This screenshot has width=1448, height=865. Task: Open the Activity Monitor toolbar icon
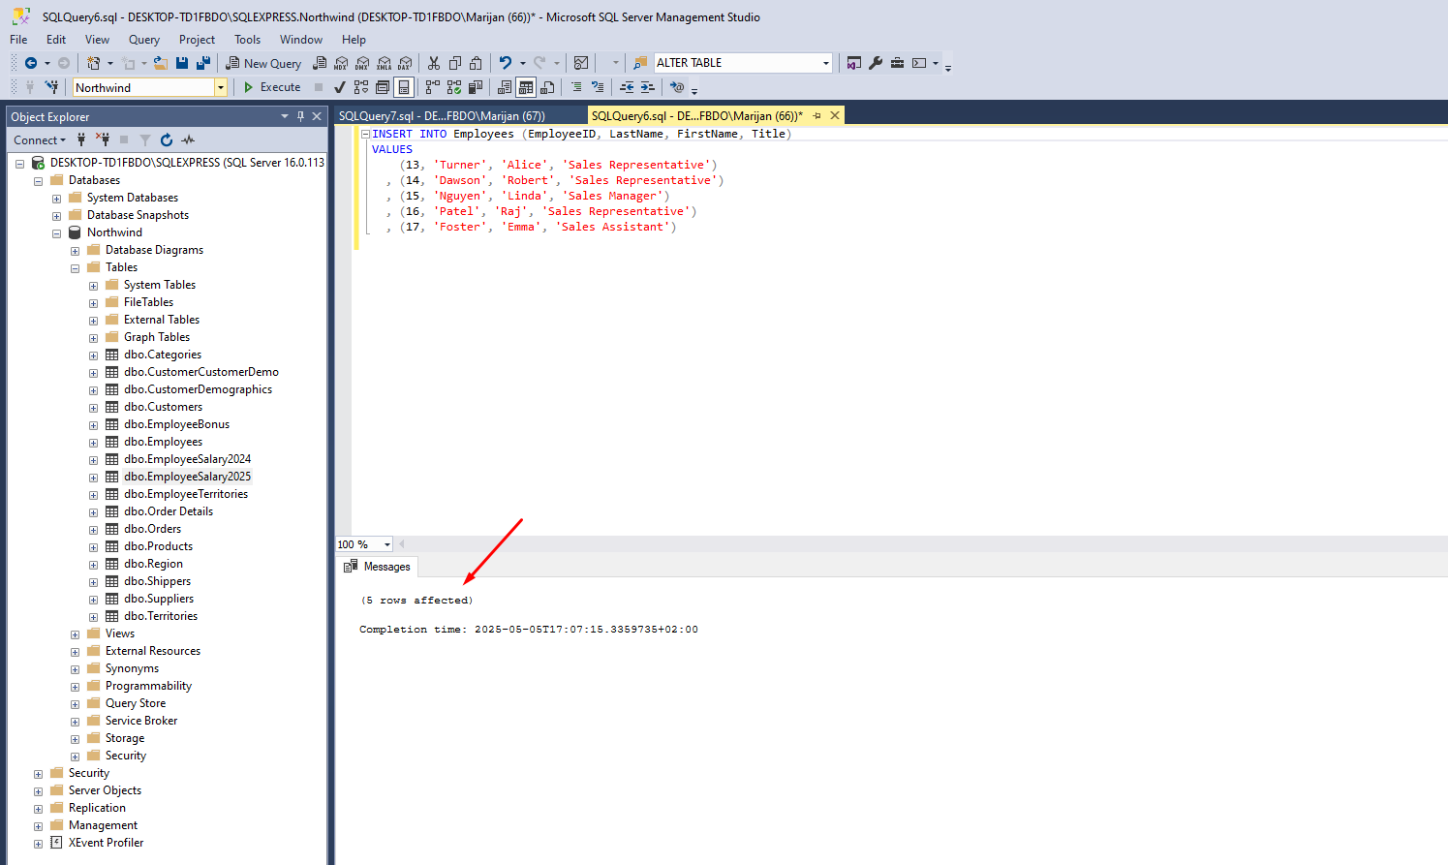581,63
